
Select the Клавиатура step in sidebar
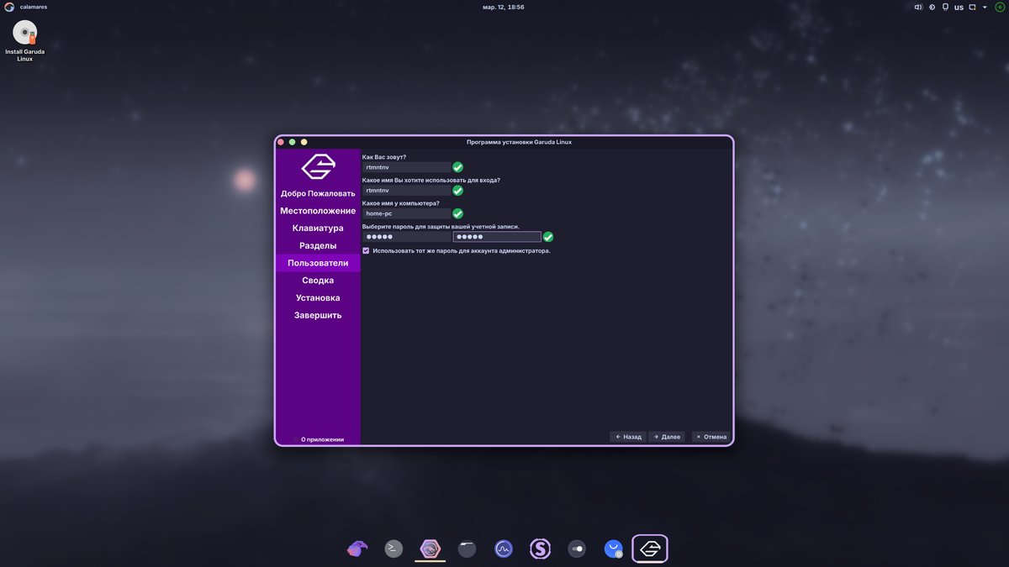coord(318,228)
